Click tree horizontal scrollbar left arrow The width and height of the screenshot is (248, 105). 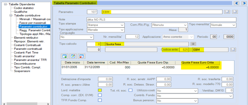4,104
